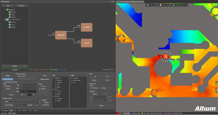Image resolution: width=218 pixels, height=115 pixels.
Task: Select the line drawing tool in PCB toolbar
Action: click(186, 5)
